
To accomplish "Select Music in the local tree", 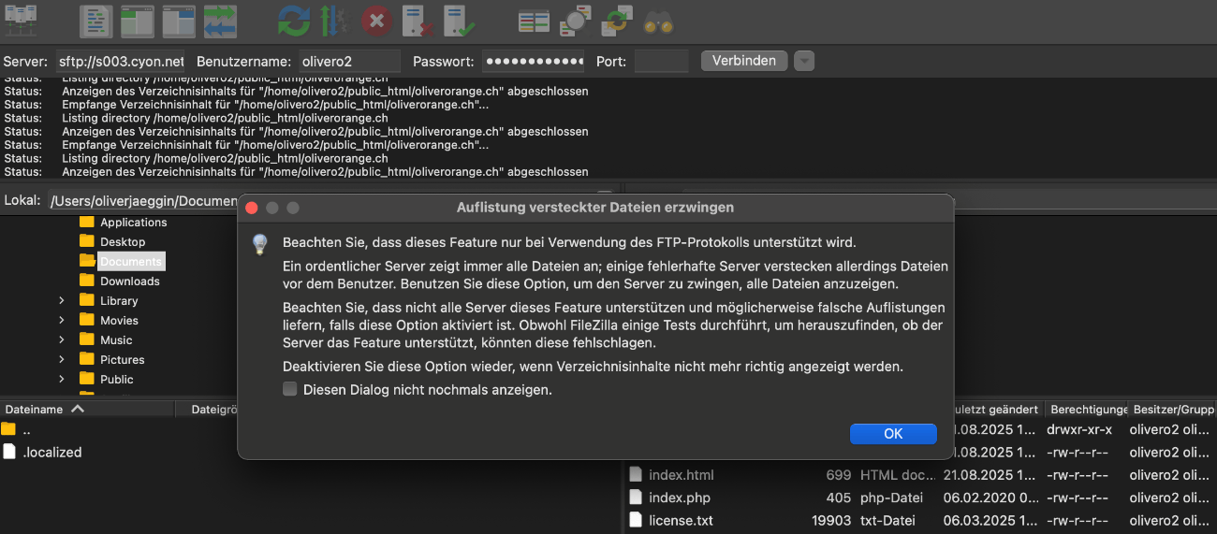I will (x=116, y=339).
